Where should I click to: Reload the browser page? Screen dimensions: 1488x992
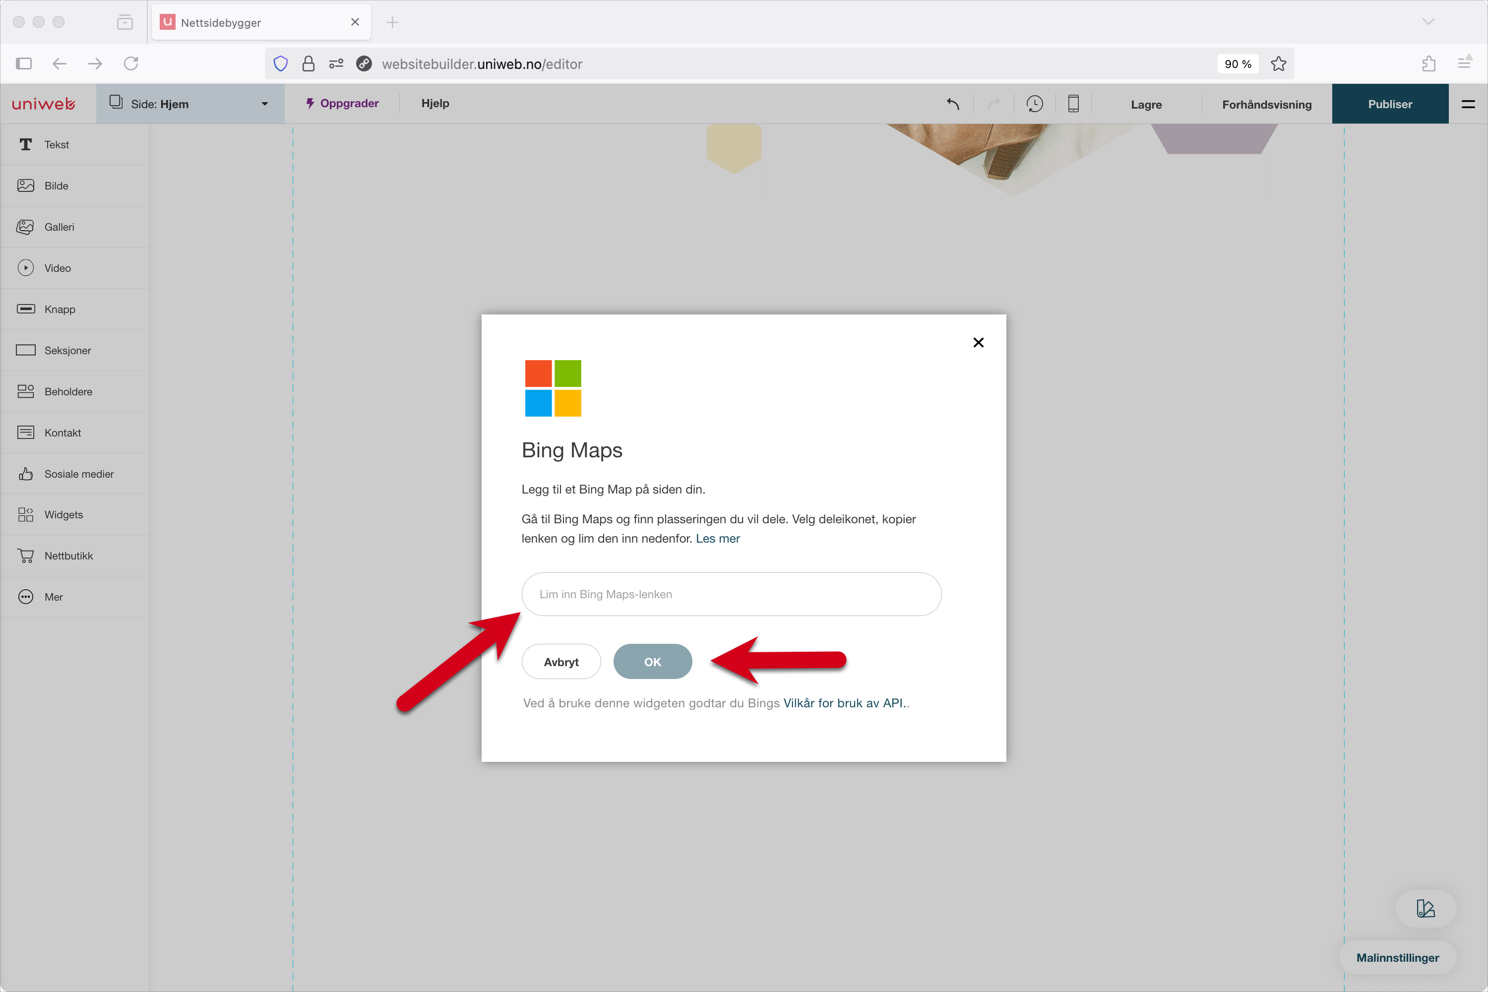tap(131, 63)
